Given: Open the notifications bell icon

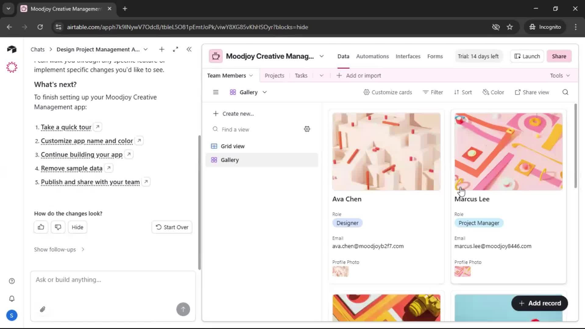Looking at the screenshot, I should click(x=12, y=299).
